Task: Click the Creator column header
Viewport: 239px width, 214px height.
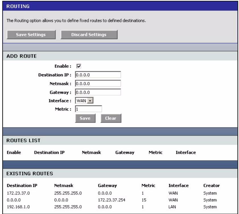Action: click(x=212, y=186)
